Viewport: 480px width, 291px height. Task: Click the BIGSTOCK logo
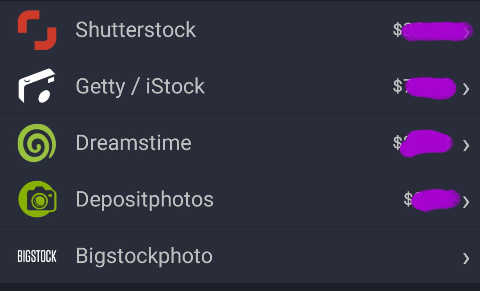[x=37, y=256]
